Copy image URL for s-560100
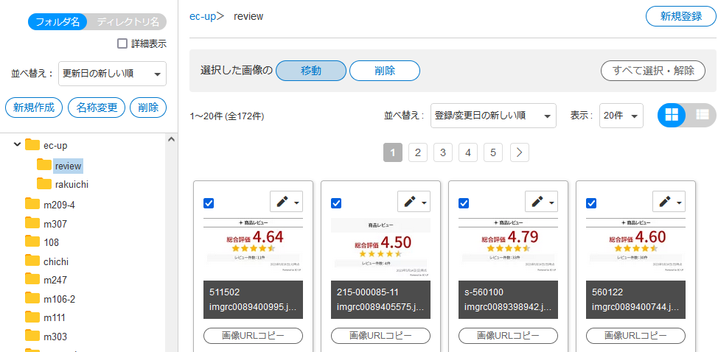The width and height of the screenshot is (718, 352). point(509,336)
